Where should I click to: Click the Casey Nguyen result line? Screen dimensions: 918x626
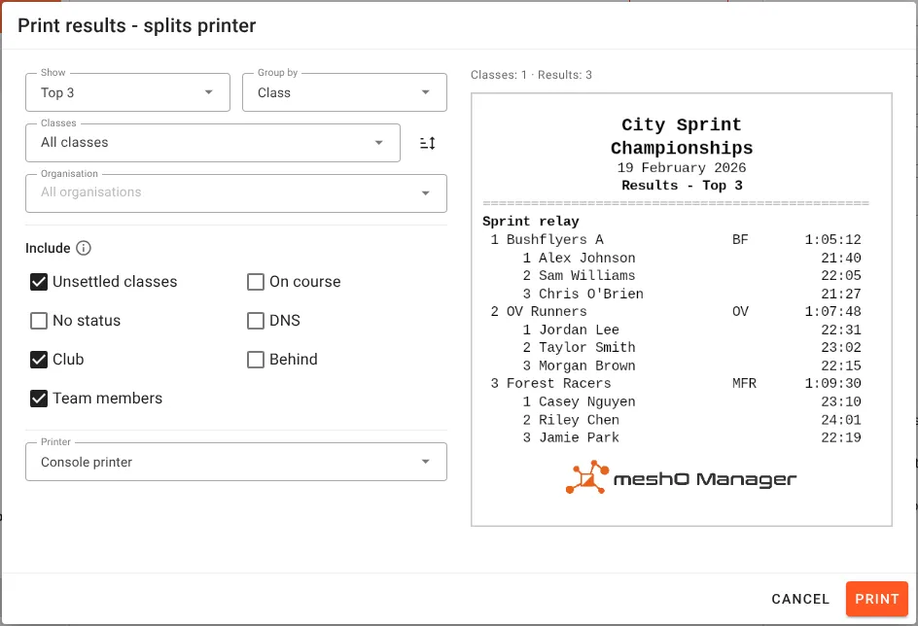click(692, 401)
